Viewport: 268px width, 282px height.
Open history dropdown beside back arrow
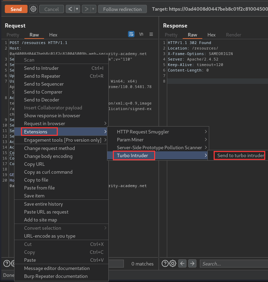77,9
